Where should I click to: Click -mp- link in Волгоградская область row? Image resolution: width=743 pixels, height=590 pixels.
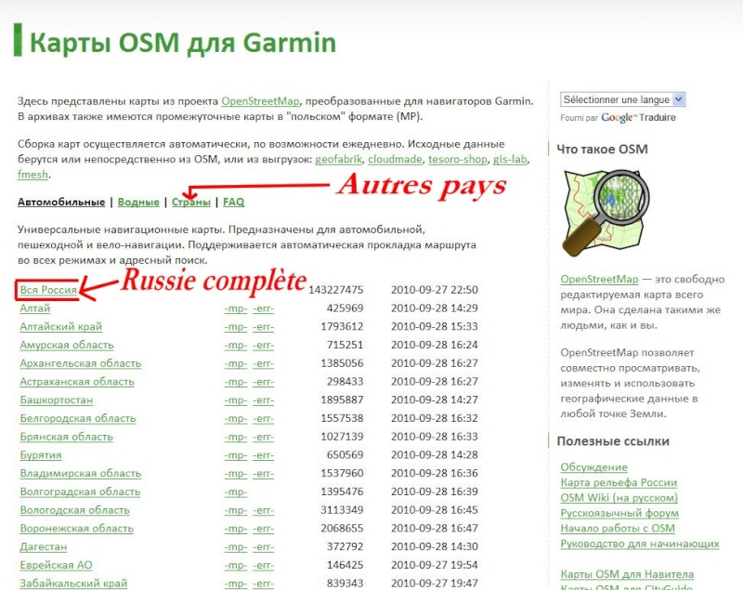tap(236, 492)
